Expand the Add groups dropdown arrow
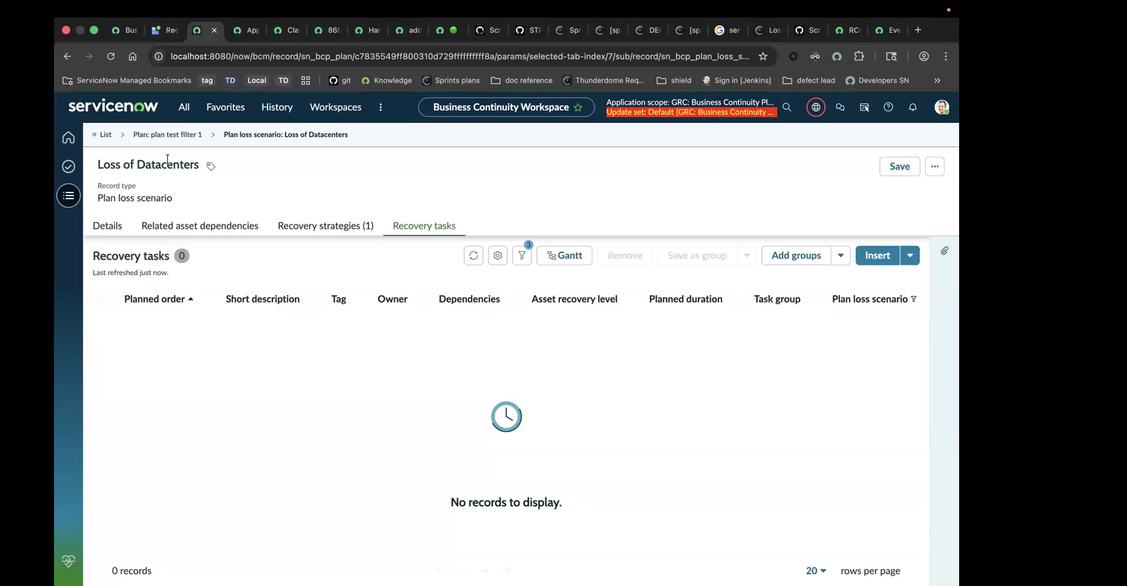This screenshot has height=586, width=1127. click(841, 255)
